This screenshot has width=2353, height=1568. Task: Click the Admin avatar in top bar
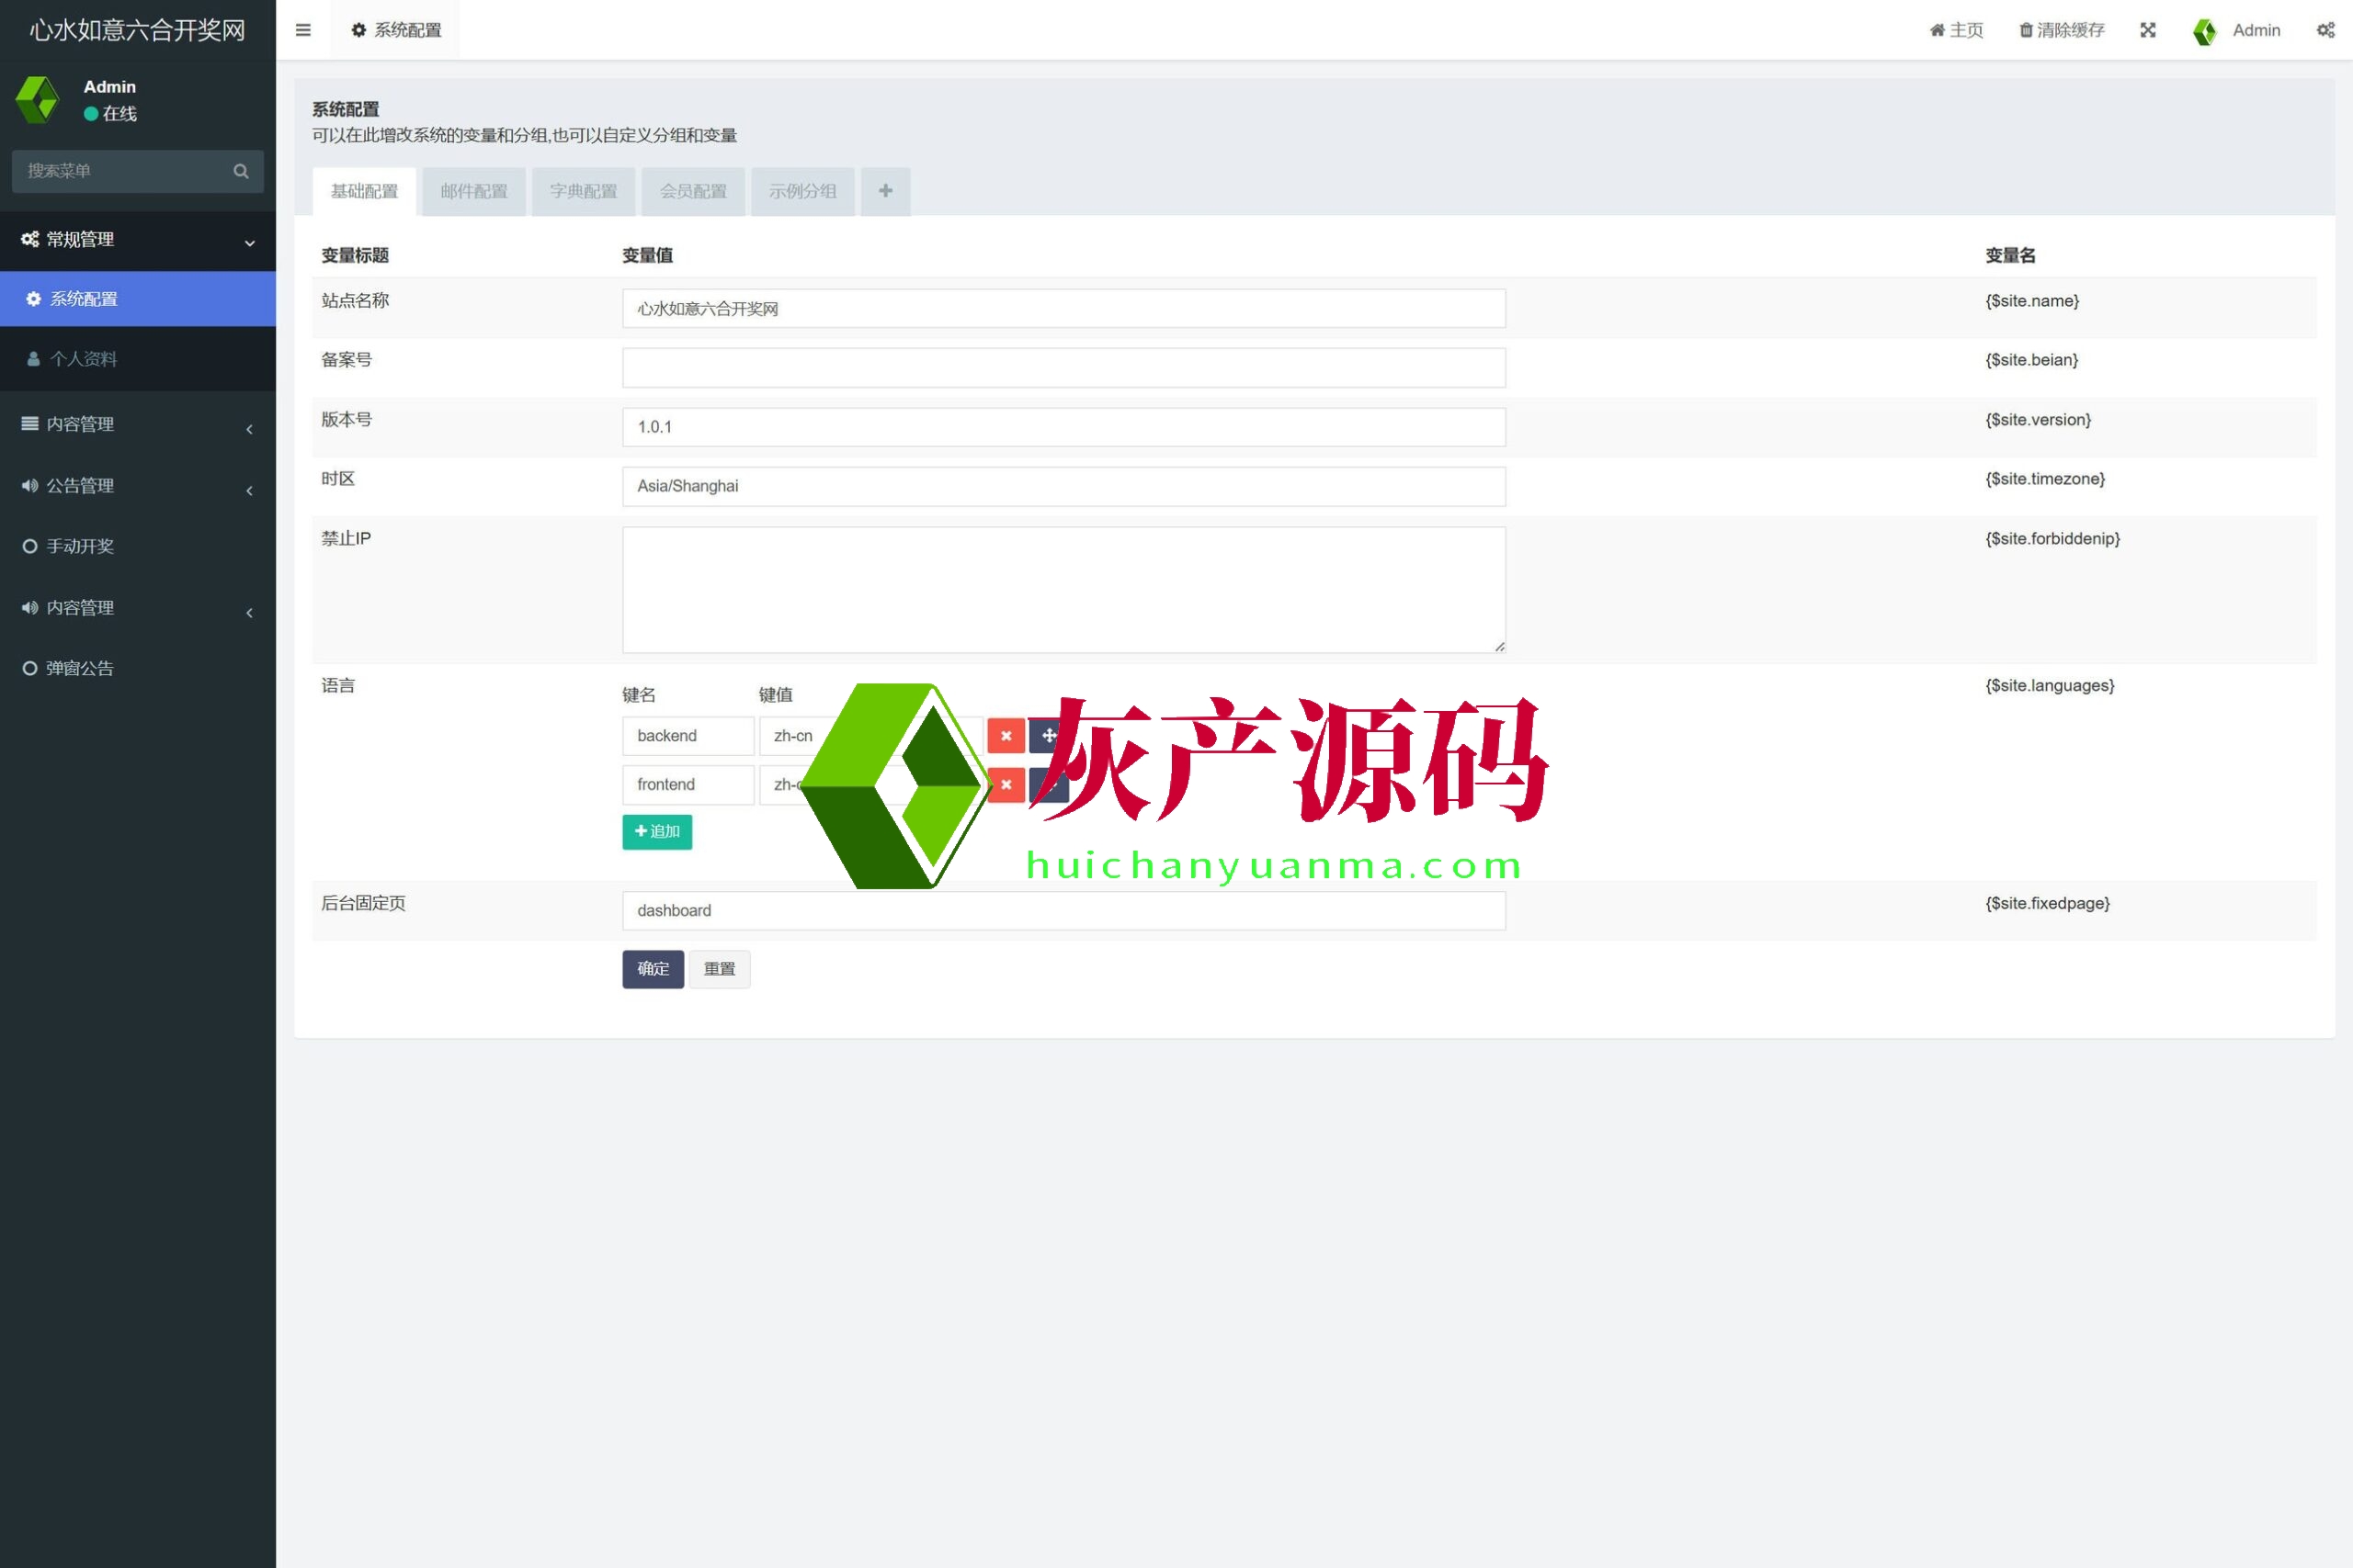tap(2204, 31)
